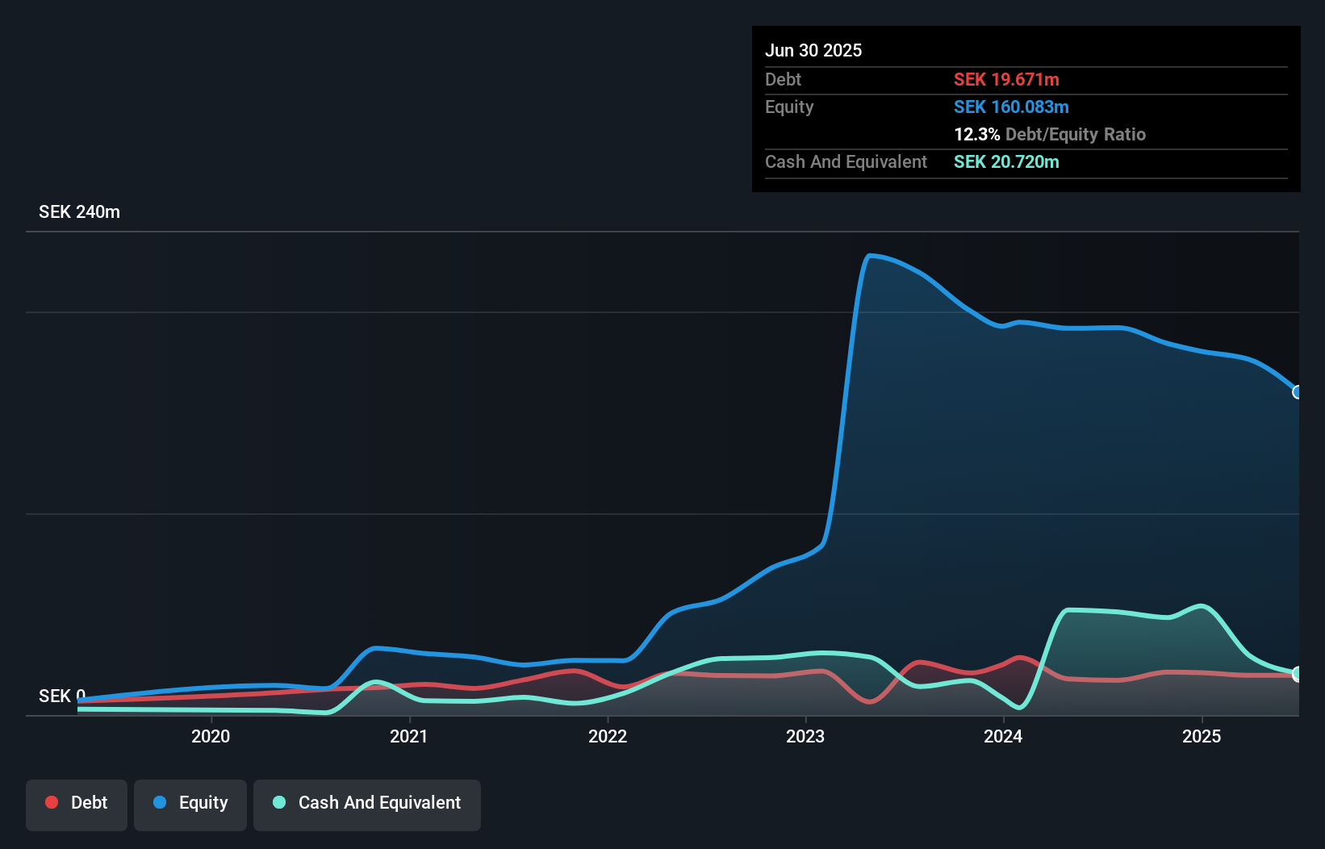The width and height of the screenshot is (1325, 849).
Task: Toggle the Debt series visibility
Action: pos(76,802)
